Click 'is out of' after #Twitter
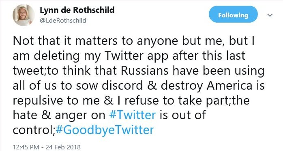The width and height of the screenshot is (283, 151). [182, 115]
